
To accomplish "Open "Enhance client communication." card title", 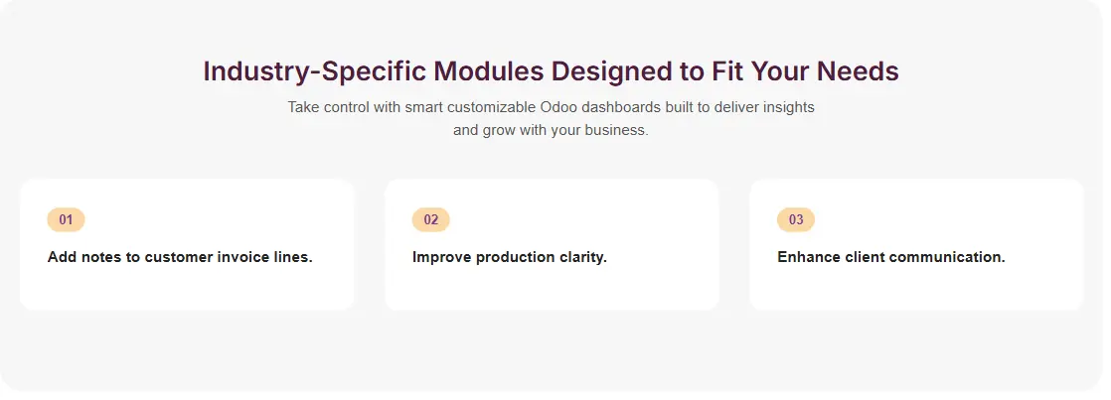I will [890, 257].
